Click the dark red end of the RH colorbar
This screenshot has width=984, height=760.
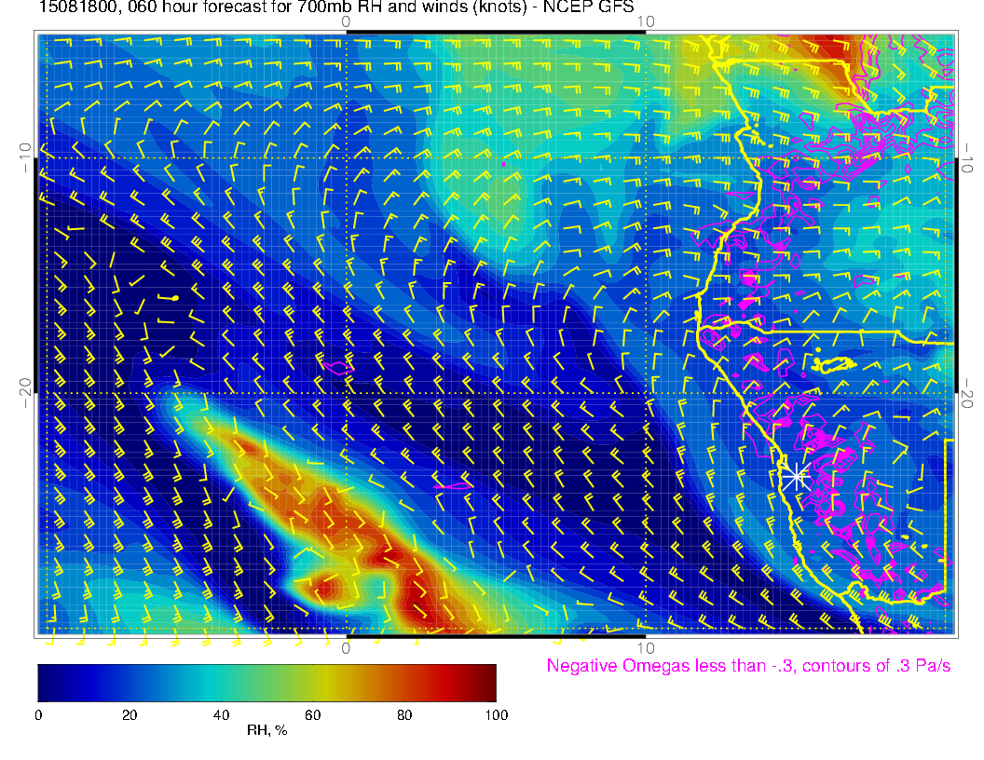[488, 683]
